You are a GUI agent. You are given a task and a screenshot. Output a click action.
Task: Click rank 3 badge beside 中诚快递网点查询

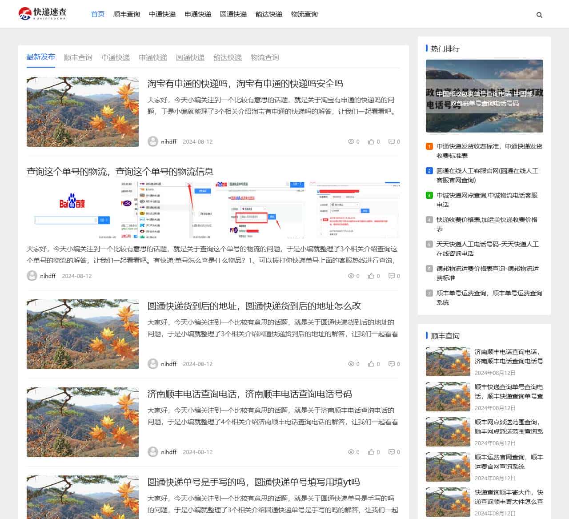point(429,195)
